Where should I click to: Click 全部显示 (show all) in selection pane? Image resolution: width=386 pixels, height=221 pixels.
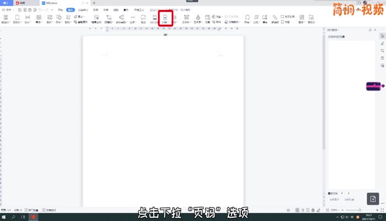click(x=334, y=199)
